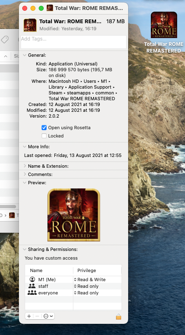This screenshot has width=185, height=335.
Task: Click the staff group icon
Action: [32, 286]
